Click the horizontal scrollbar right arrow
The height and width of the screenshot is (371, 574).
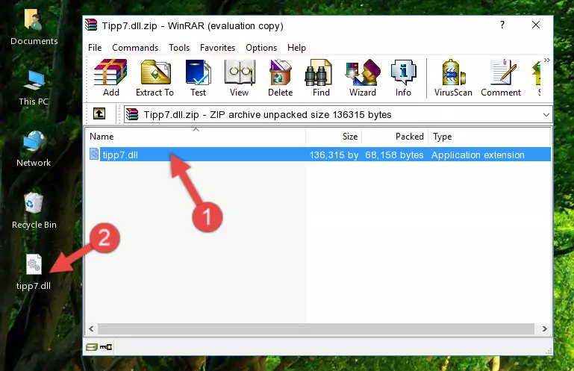tap(544, 328)
